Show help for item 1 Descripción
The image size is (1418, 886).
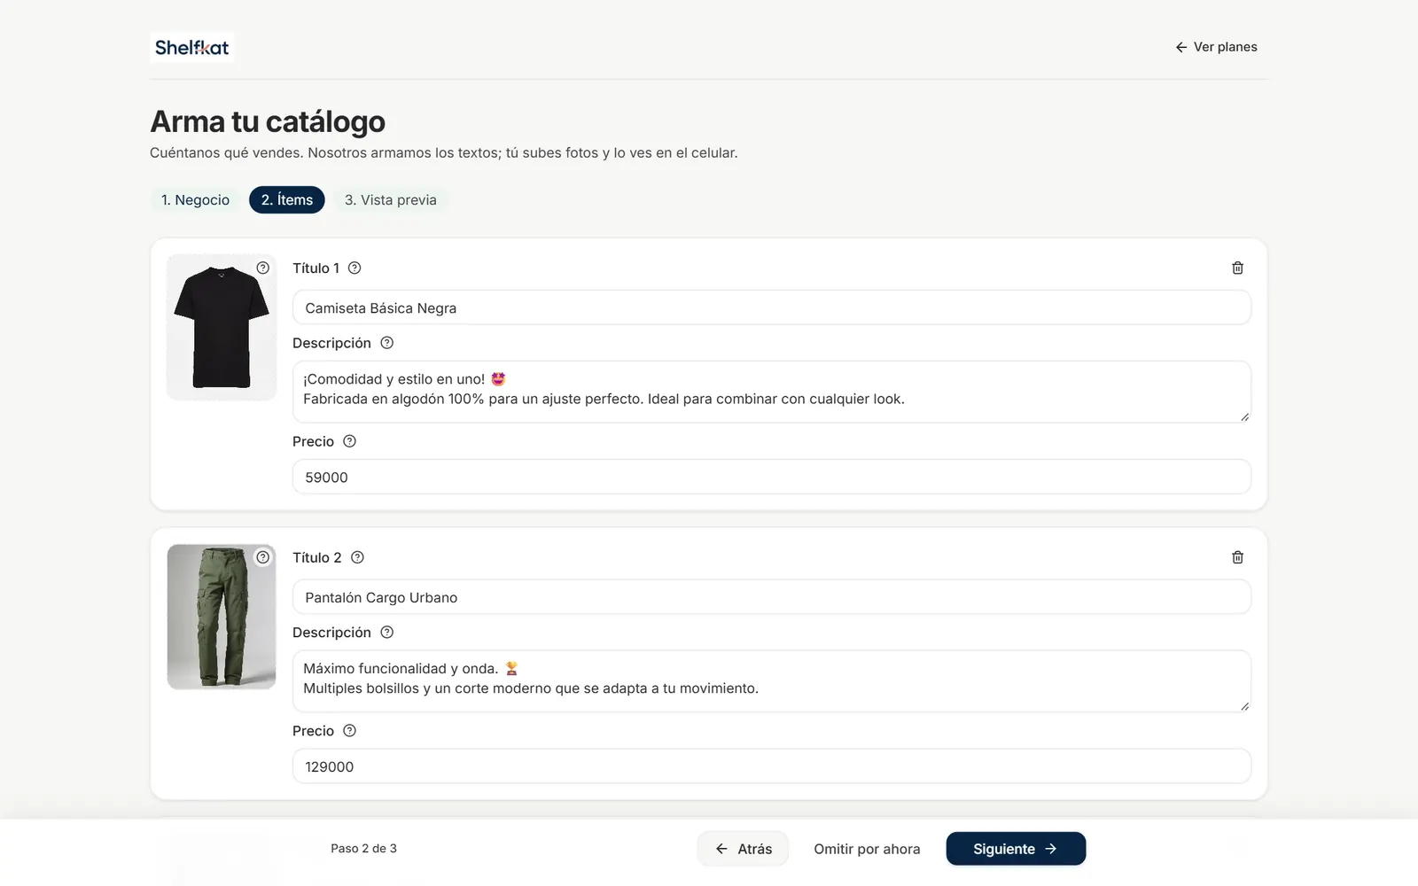[387, 343]
